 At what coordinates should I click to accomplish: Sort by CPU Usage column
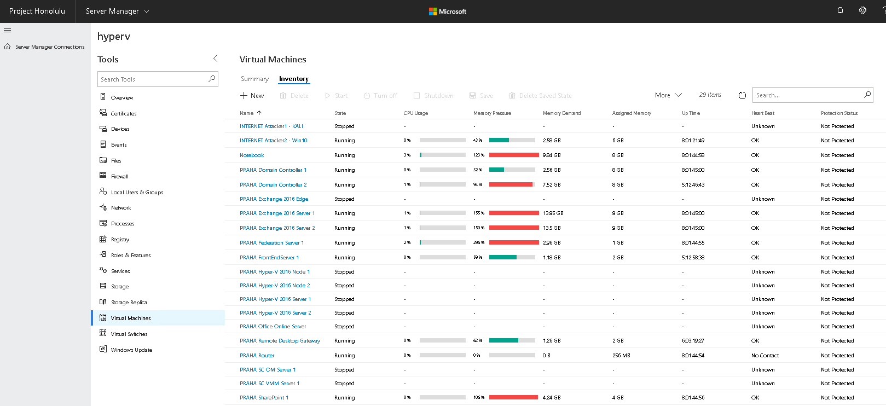416,113
